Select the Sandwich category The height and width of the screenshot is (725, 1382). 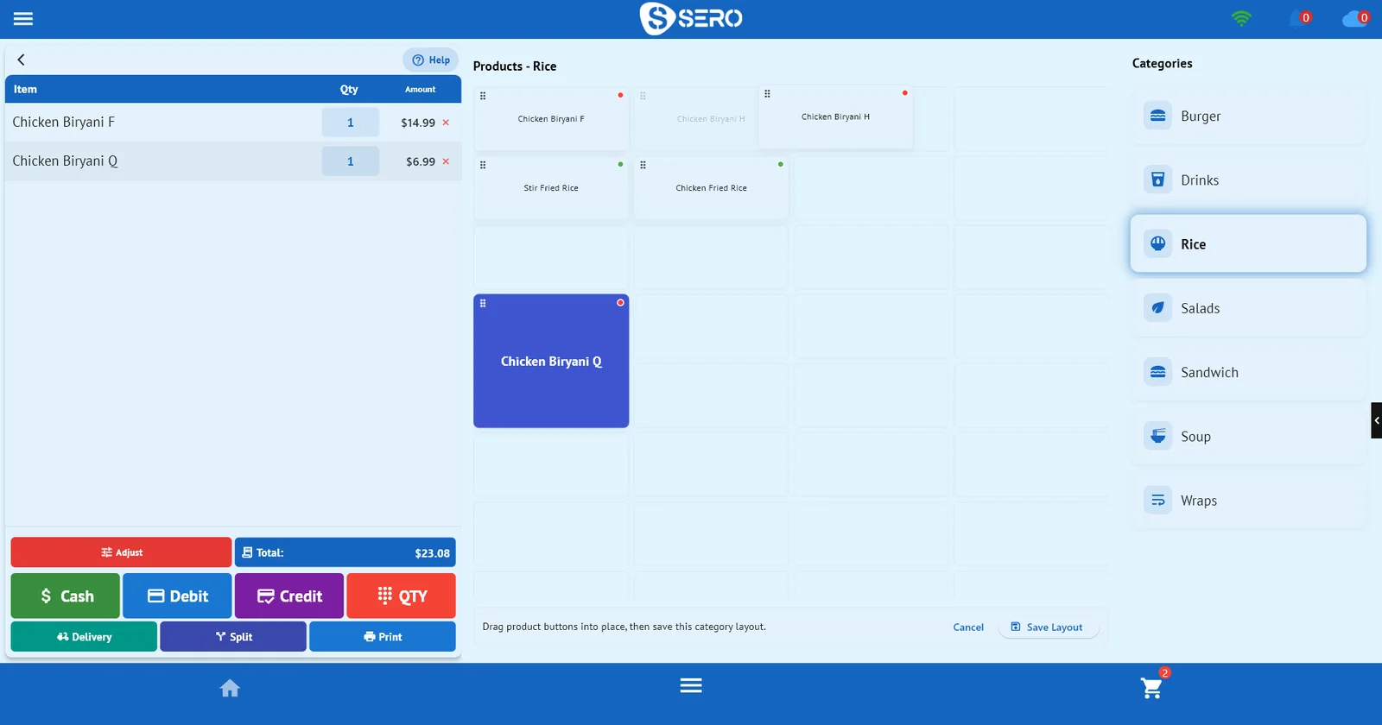(x=1248, y=372)
